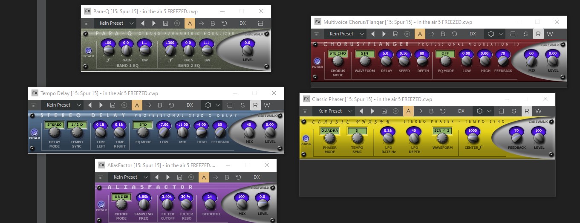The height and width of the screenshot is (223, 580).
Task: Copy A to B arrow in Chorus/Flanger window
Action: click(431, 34)
